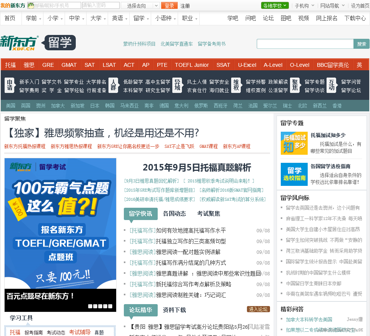
Task: Open the GMAT exam tab
Action: click(x=69, y=65)
